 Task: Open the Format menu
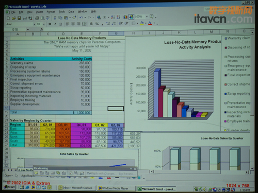coord(51,12)
